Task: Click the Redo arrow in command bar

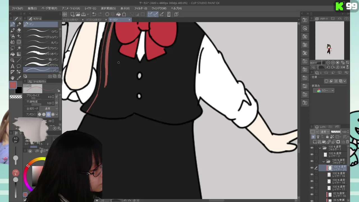Action: [100, 14]
